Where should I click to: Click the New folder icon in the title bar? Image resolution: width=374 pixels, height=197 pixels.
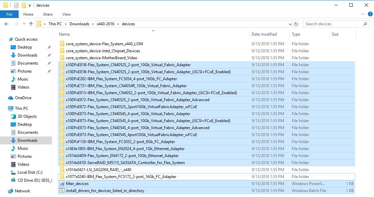(x=23, y=5)
